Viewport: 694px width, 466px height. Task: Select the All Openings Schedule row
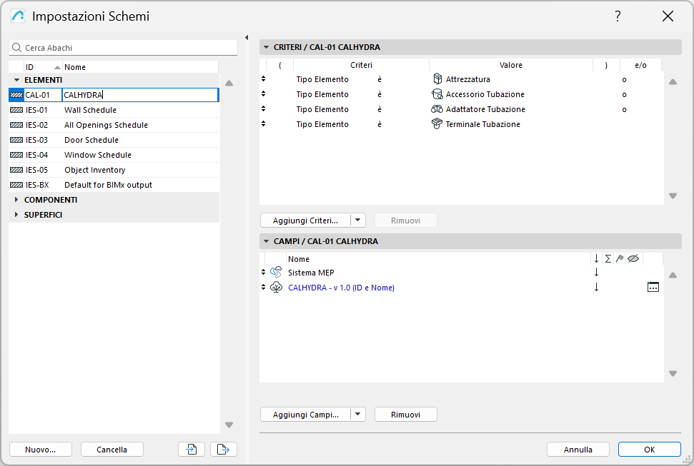tap(114, 125)
